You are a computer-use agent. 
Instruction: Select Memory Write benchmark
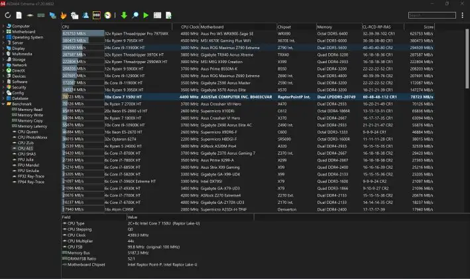click(30, 115)
